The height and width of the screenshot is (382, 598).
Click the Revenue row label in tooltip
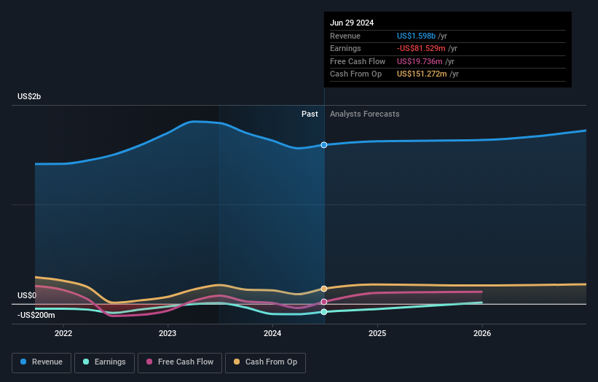[345, 36]
